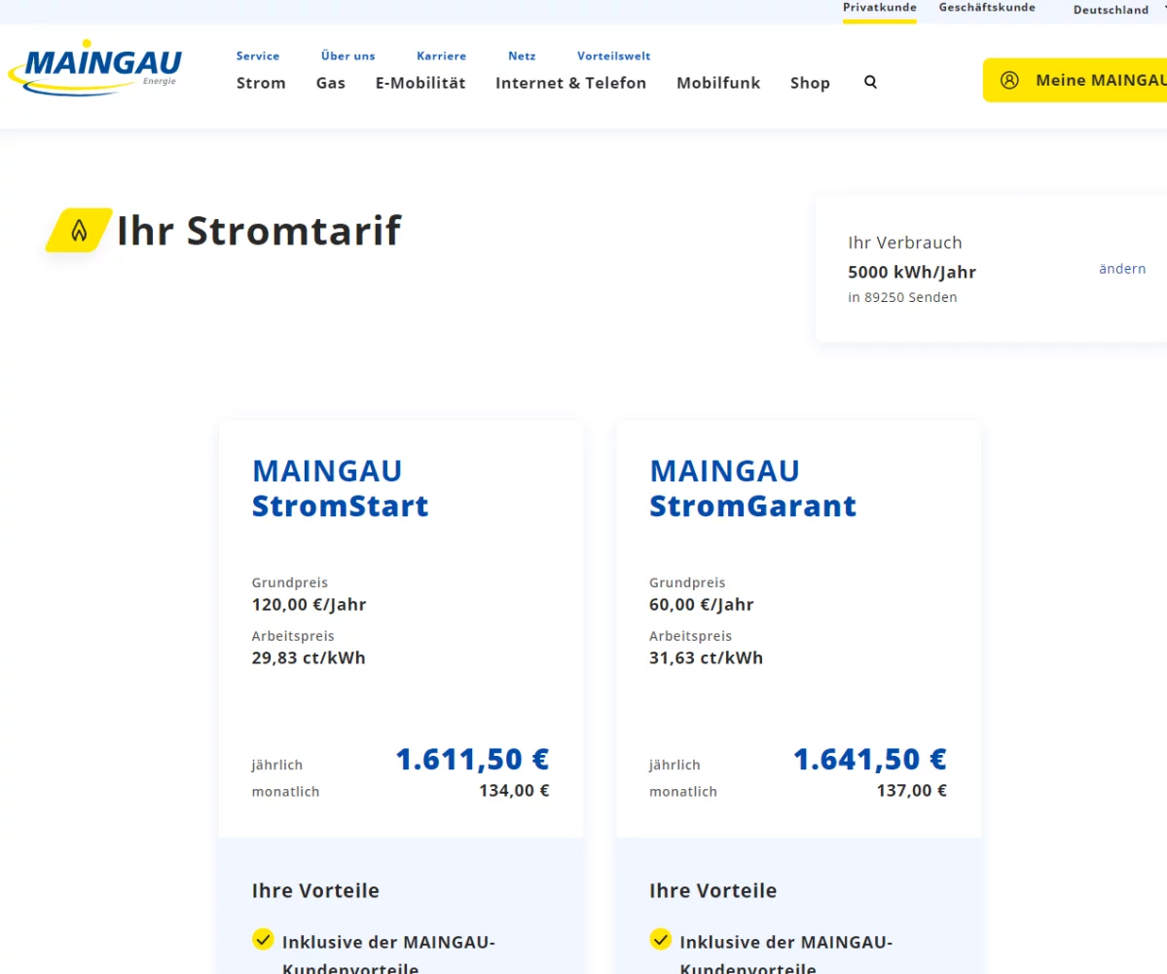Image resolution: width=1167 pixels, height=974 pixels.
Task: Click the checkmark icon in StromGarant advantages
Action: click(660, 939)
